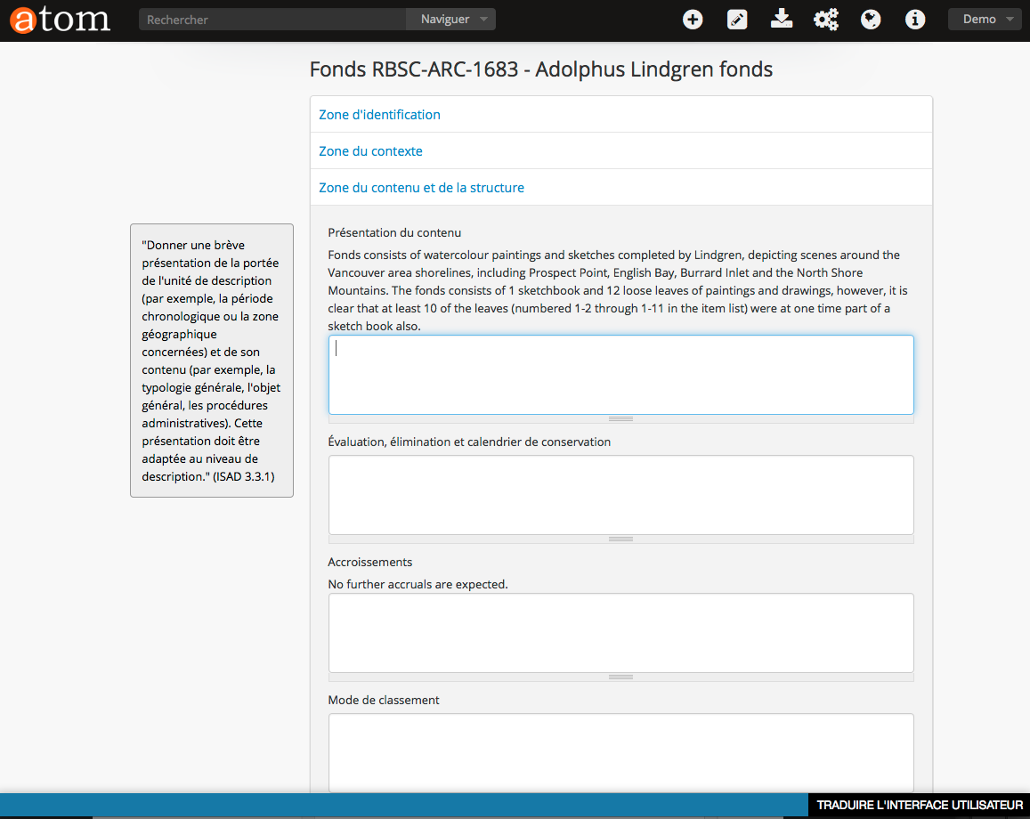1030x819 pixels.
Task: Expand the Naviguer dropdown
Action: tap(454, 20)
